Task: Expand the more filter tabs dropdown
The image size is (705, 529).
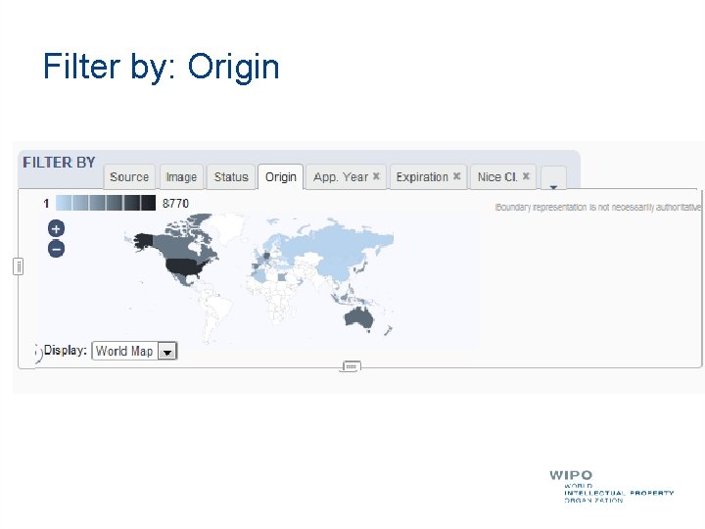Action: tap(553, 178)
